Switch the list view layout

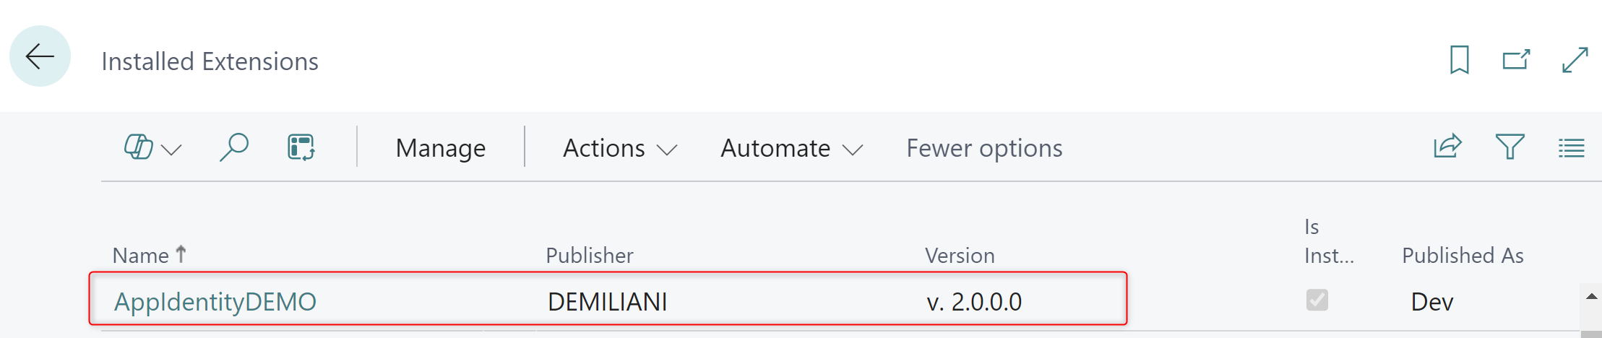click(1571, 148)
